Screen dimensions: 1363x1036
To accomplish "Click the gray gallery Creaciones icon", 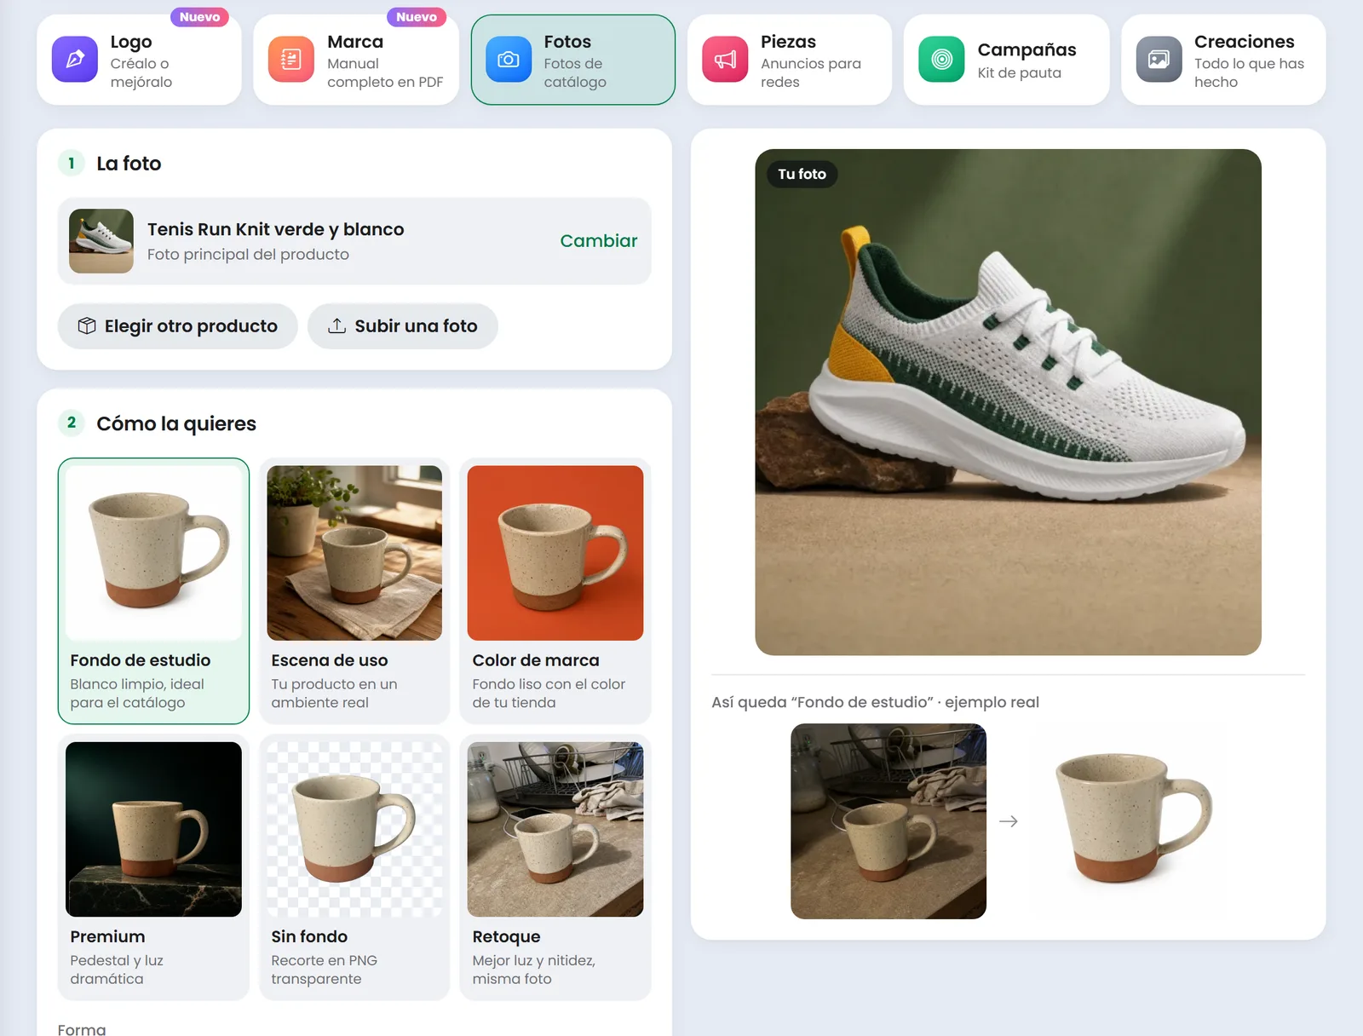I will [x=1159, y=60].
